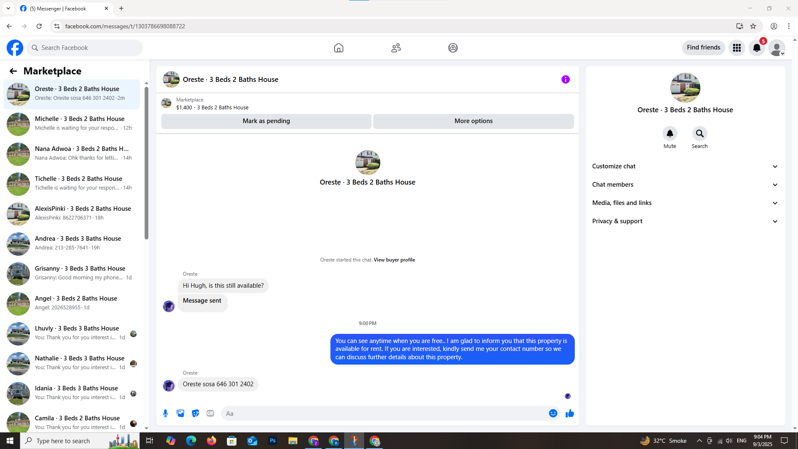Open Outlook from the taskbar
Screen dimensions: 798x449
click(x=252, y=441)
